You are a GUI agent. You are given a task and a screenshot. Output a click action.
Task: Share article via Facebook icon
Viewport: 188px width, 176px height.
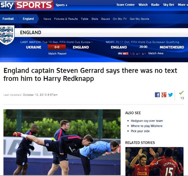pyautogui.click(x=157, y=95)
